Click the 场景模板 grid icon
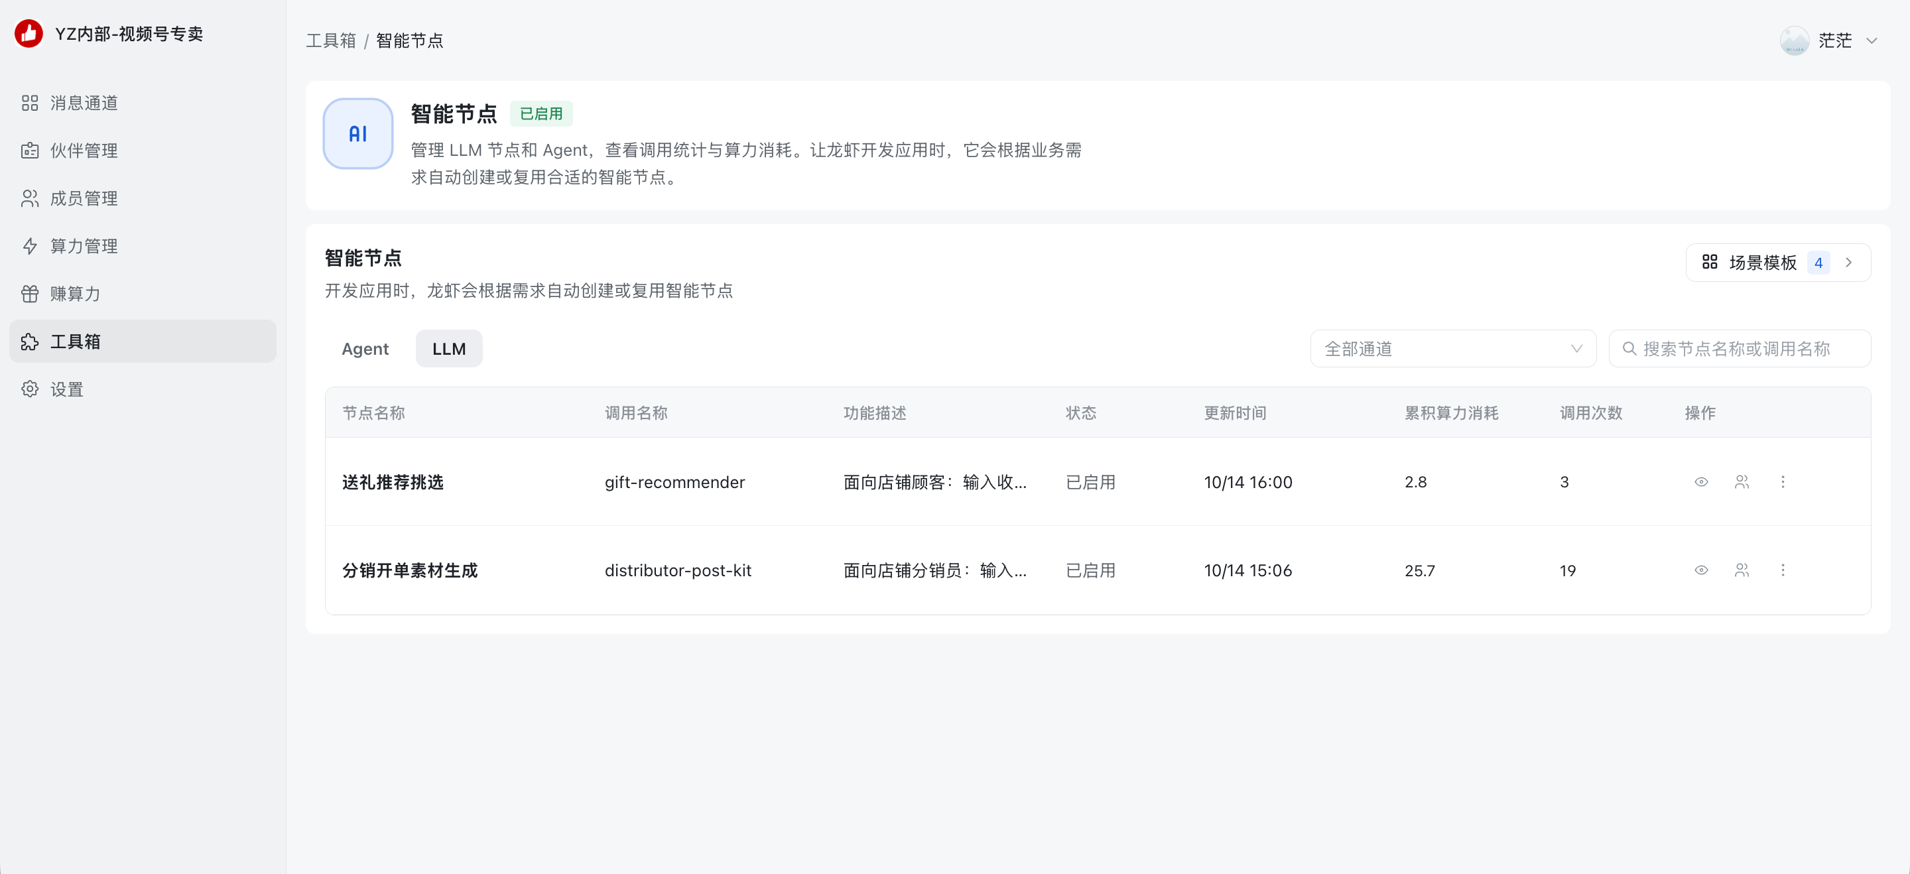The image size is (1910, 874). tap(1710, 263)
